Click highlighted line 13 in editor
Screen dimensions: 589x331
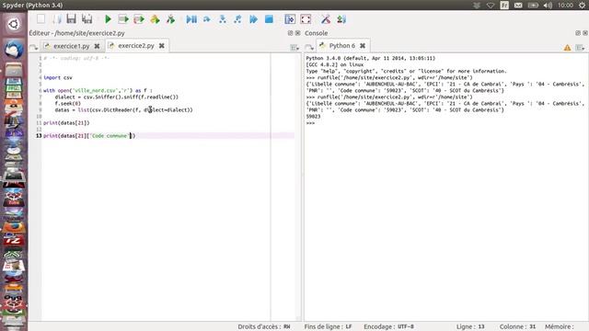coord(167,135)
